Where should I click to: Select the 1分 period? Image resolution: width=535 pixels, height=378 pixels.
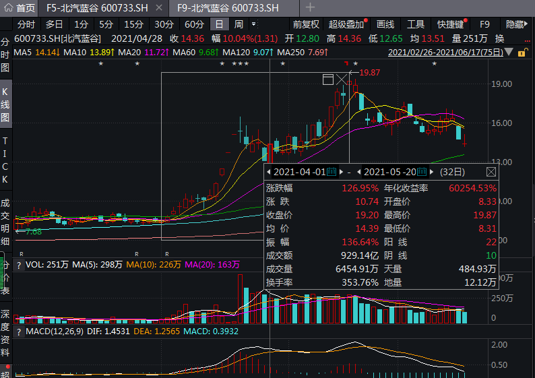[x=81, y=24]
